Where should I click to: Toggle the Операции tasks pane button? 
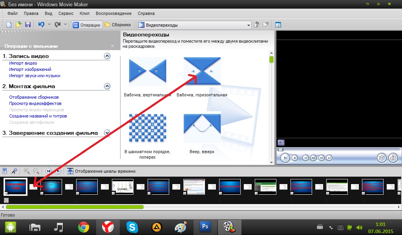(x=87, y=25)
